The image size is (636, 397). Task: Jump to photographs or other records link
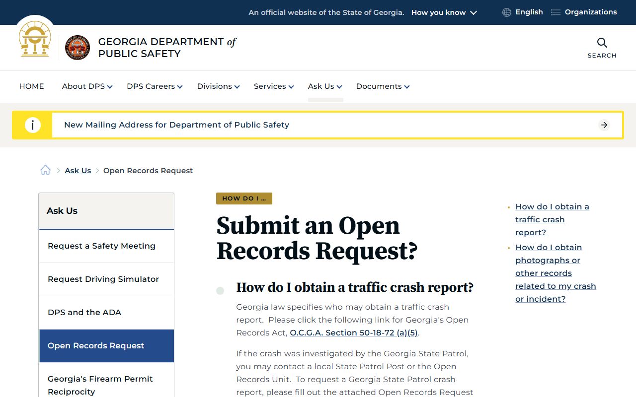click(x=556, y=273)
